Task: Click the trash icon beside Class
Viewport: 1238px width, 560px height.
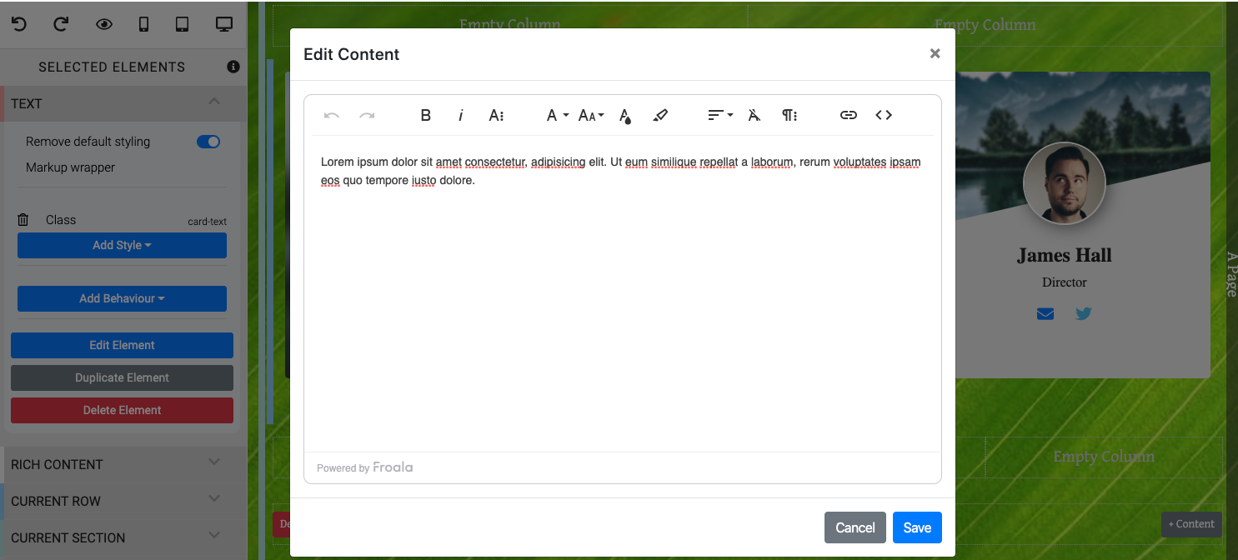Action: (x=23, y=220)
